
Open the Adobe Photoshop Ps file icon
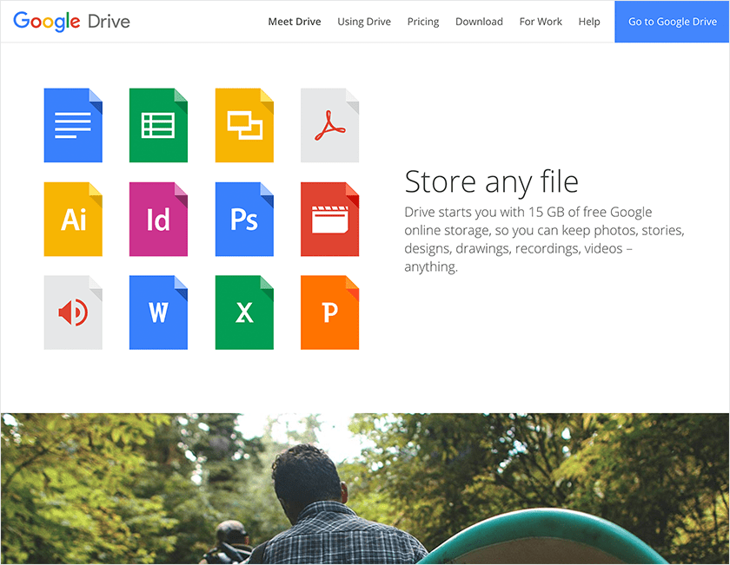point(244,219)
